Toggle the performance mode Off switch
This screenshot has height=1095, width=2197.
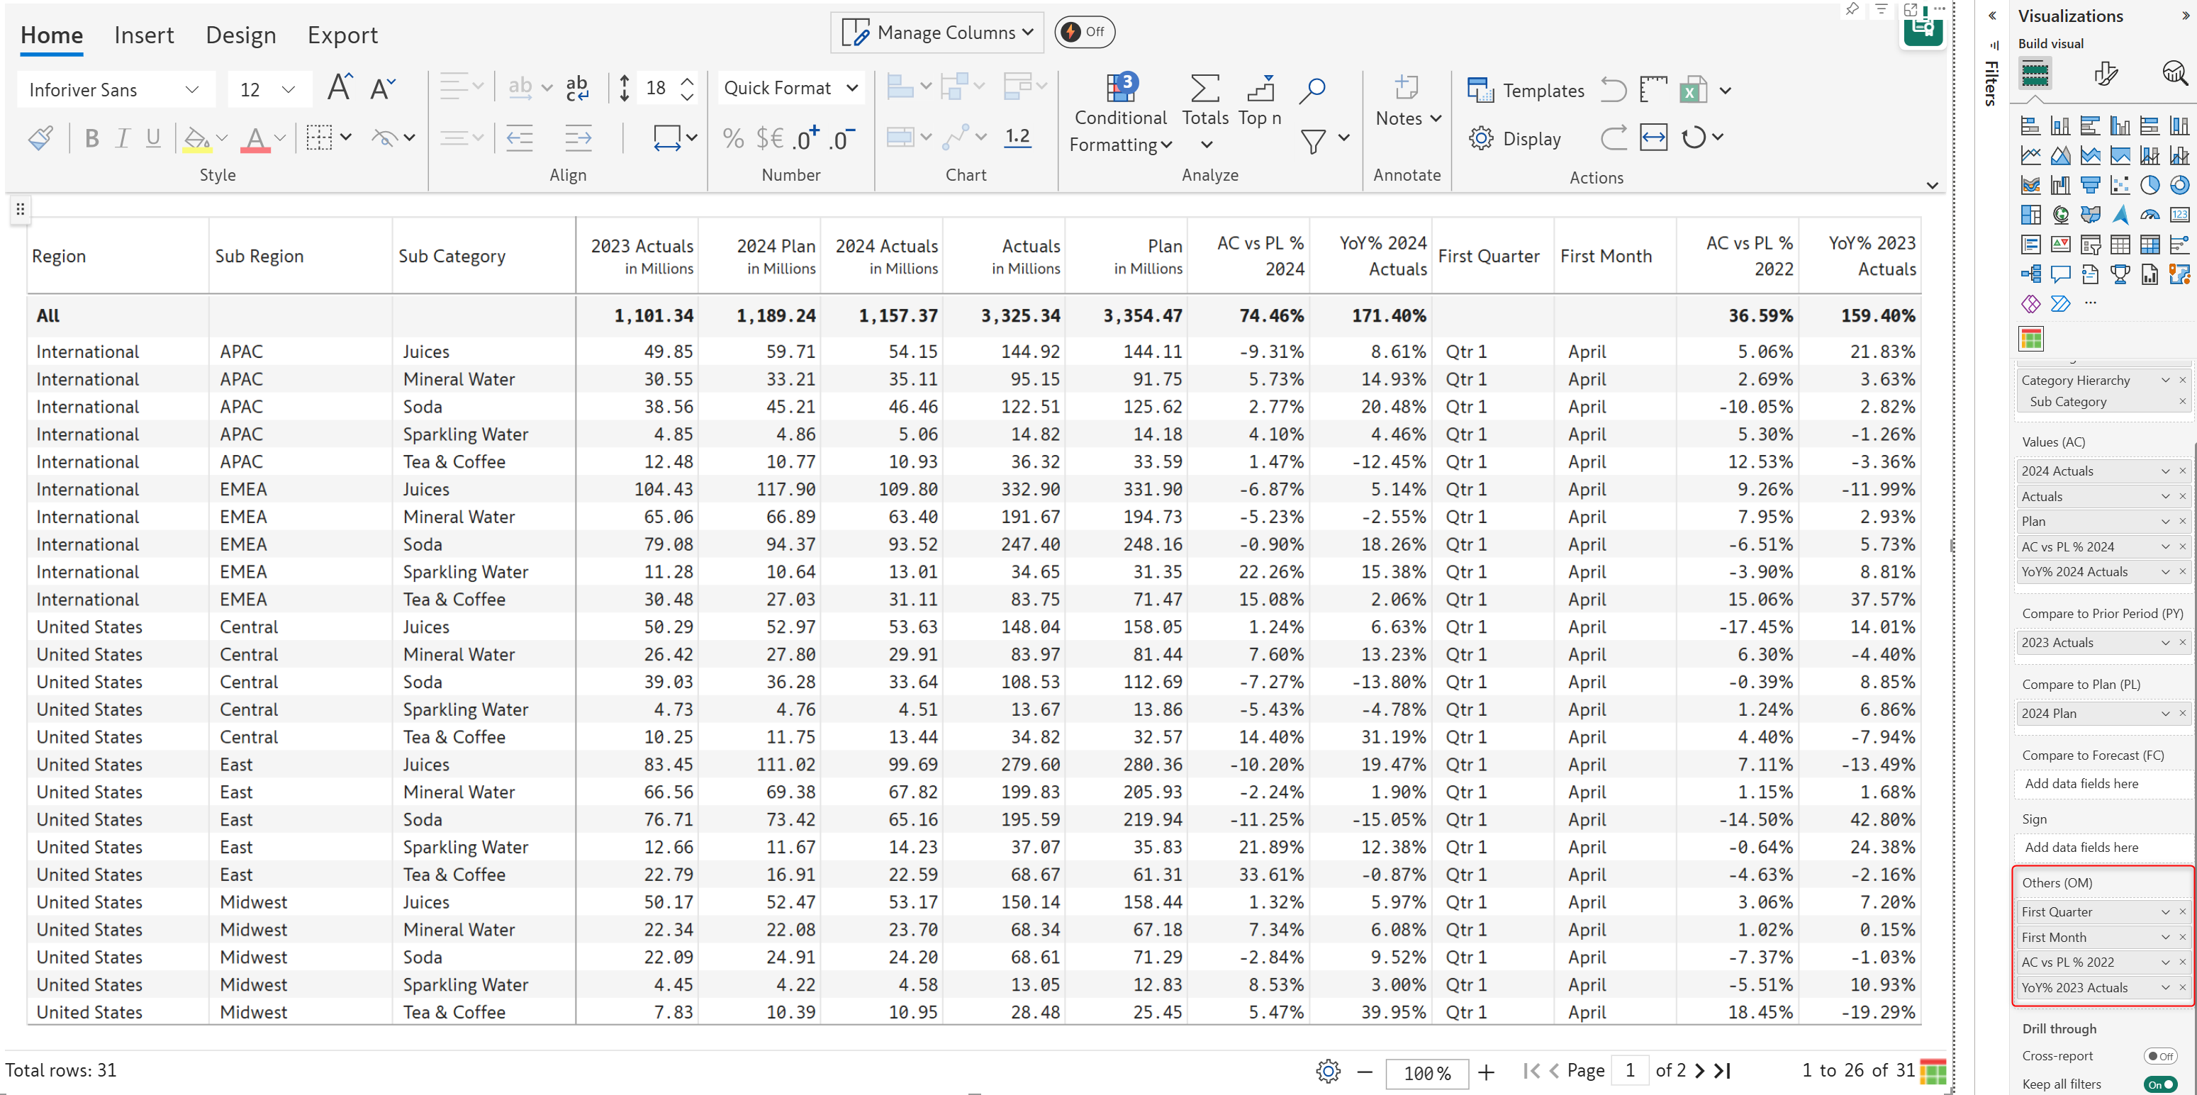point(1084,33)
